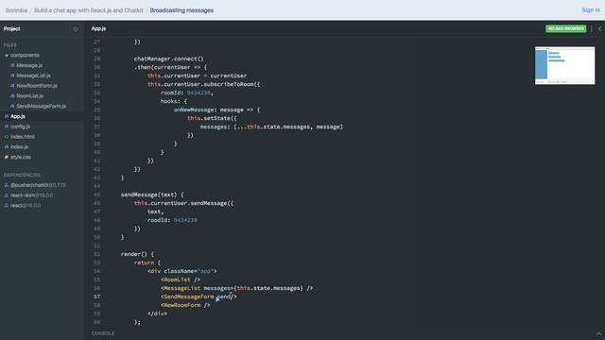Click the package icon beside react-dom dependency
605x340 pixels.
click(7, 195)
